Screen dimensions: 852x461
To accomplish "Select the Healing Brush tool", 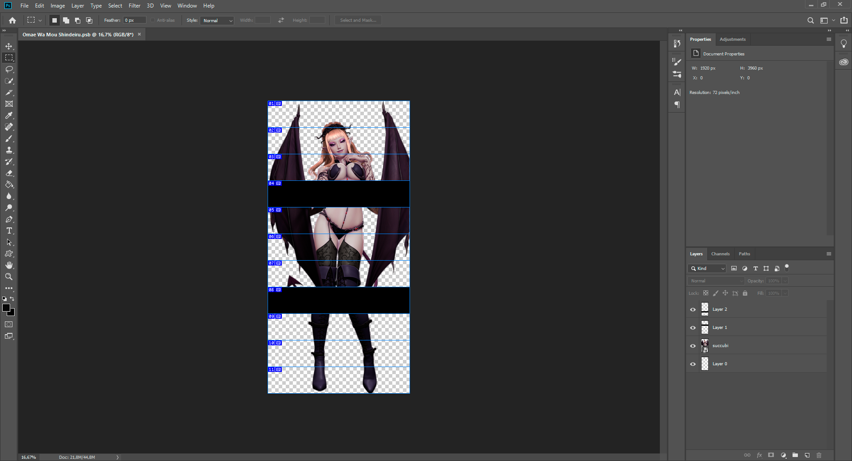I will [9, 127].
